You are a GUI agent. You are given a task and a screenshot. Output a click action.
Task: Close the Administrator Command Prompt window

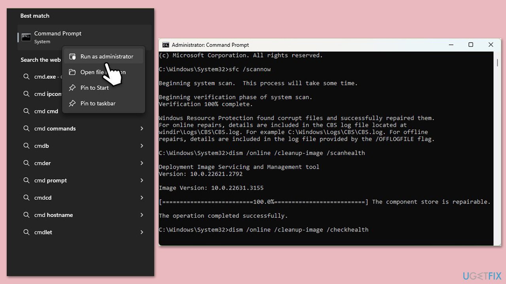491,45
